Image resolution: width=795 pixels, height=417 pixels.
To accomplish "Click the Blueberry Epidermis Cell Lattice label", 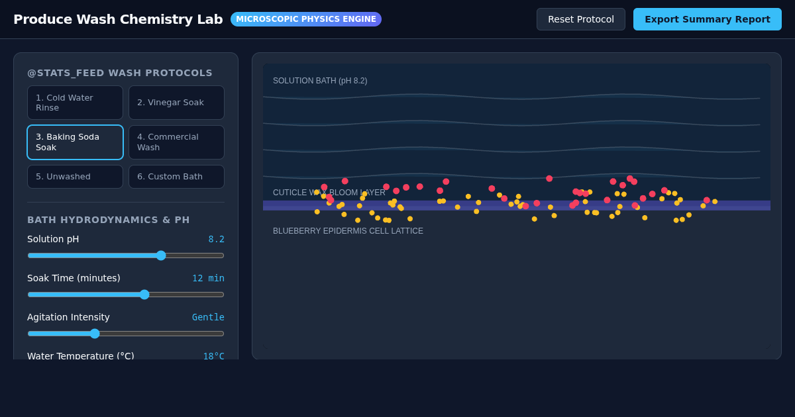I will [348, 231].
